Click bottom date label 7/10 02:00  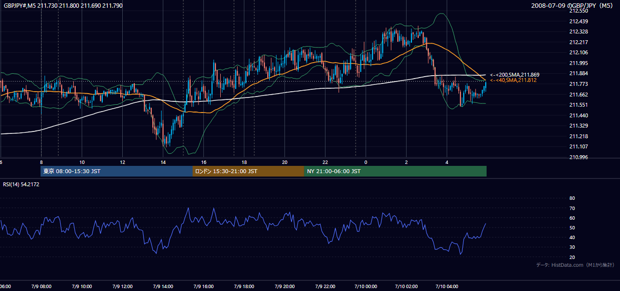point(407,286)
